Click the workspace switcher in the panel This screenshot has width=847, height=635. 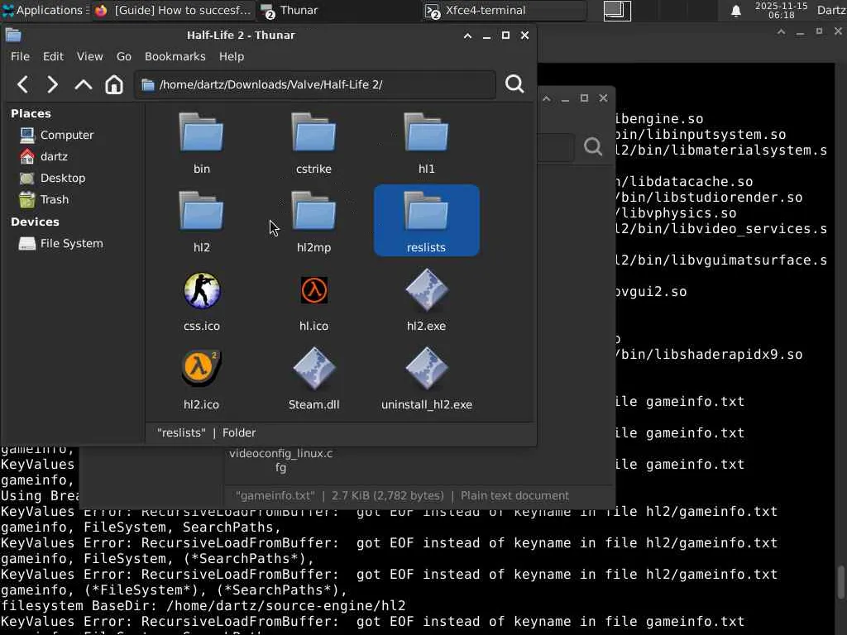click(x=617, y=11)
